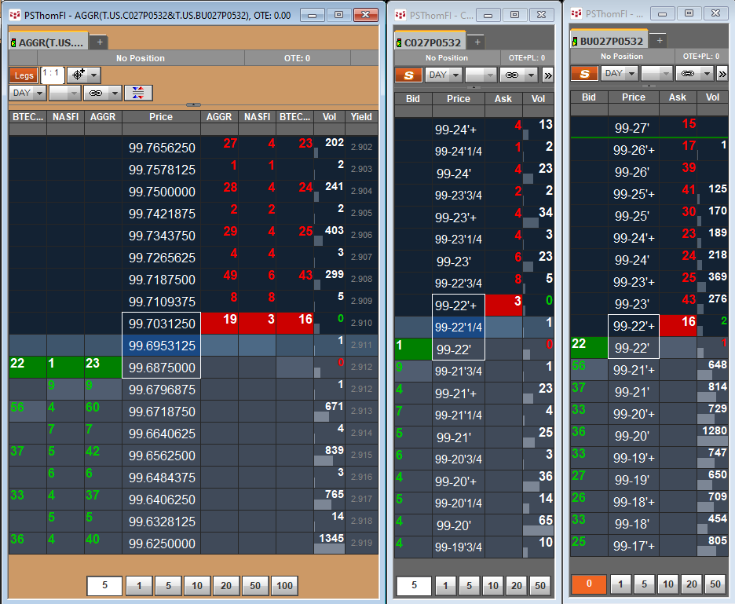735x604 pixels.
Task: Click the orange S button in BU027P0532 window
Action: click(583, 73)
